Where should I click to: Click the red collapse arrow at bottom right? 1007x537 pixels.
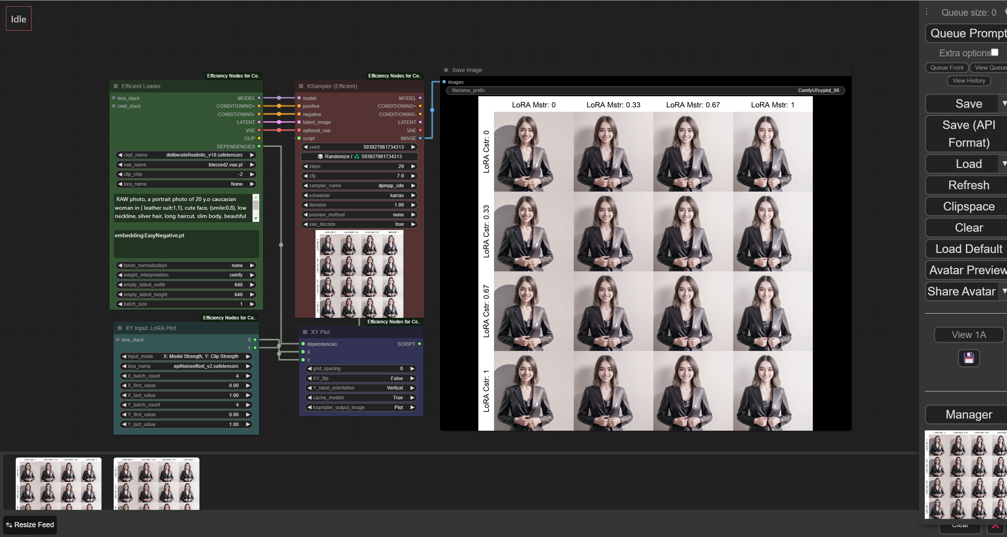point(996,526)
